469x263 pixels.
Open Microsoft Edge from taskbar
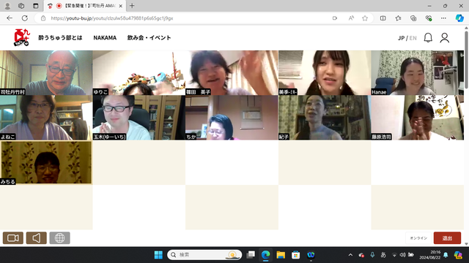(265, 255)
